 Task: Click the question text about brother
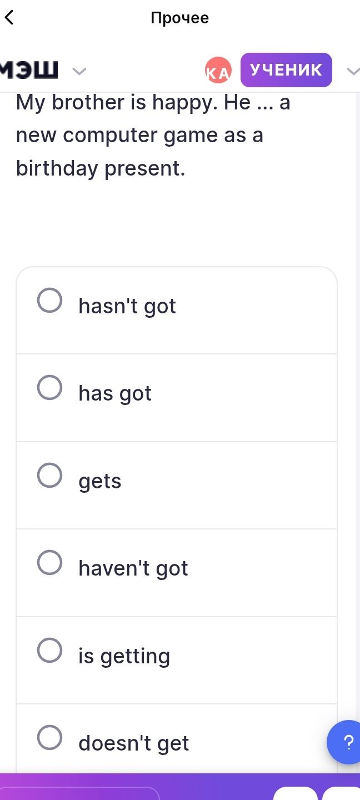153,135
